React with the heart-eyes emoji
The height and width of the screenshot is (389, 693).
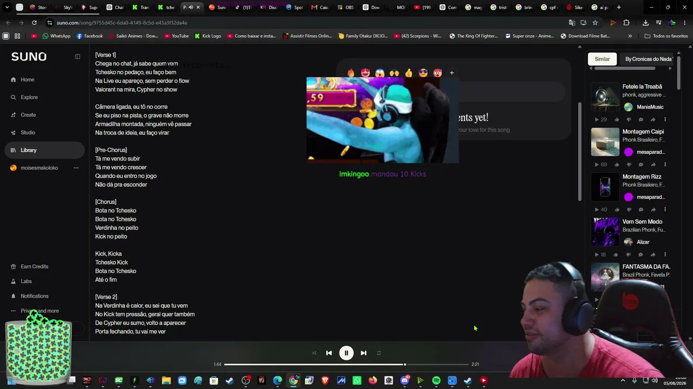pos(365,73)
